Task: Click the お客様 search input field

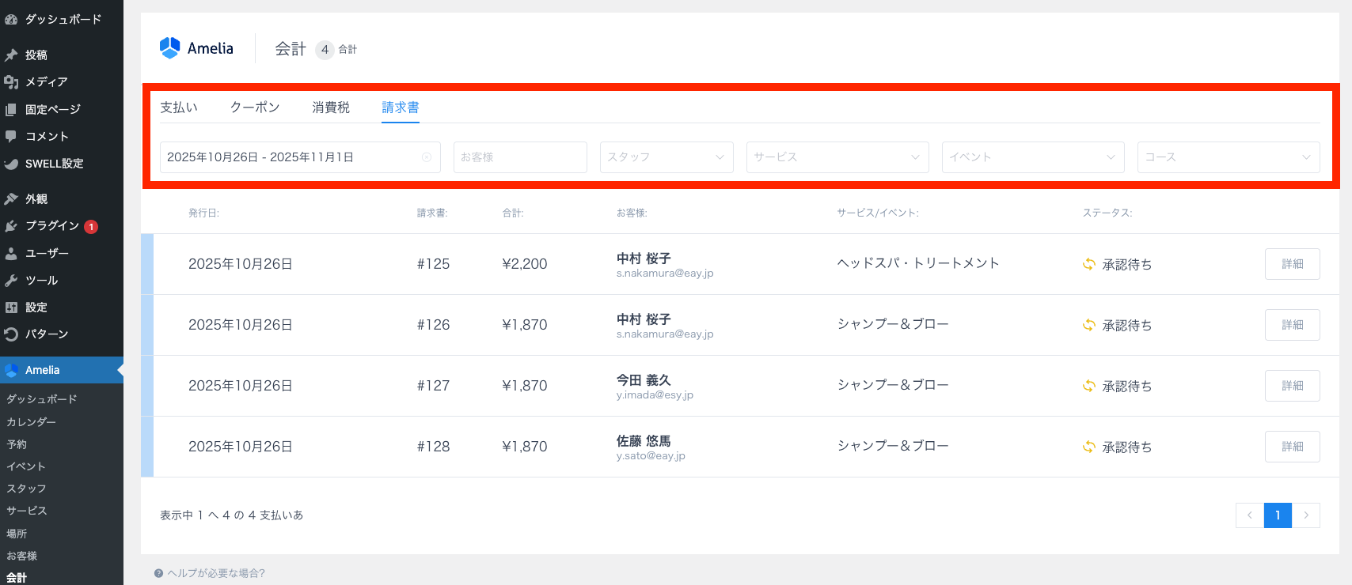Action: coord(520,157)
